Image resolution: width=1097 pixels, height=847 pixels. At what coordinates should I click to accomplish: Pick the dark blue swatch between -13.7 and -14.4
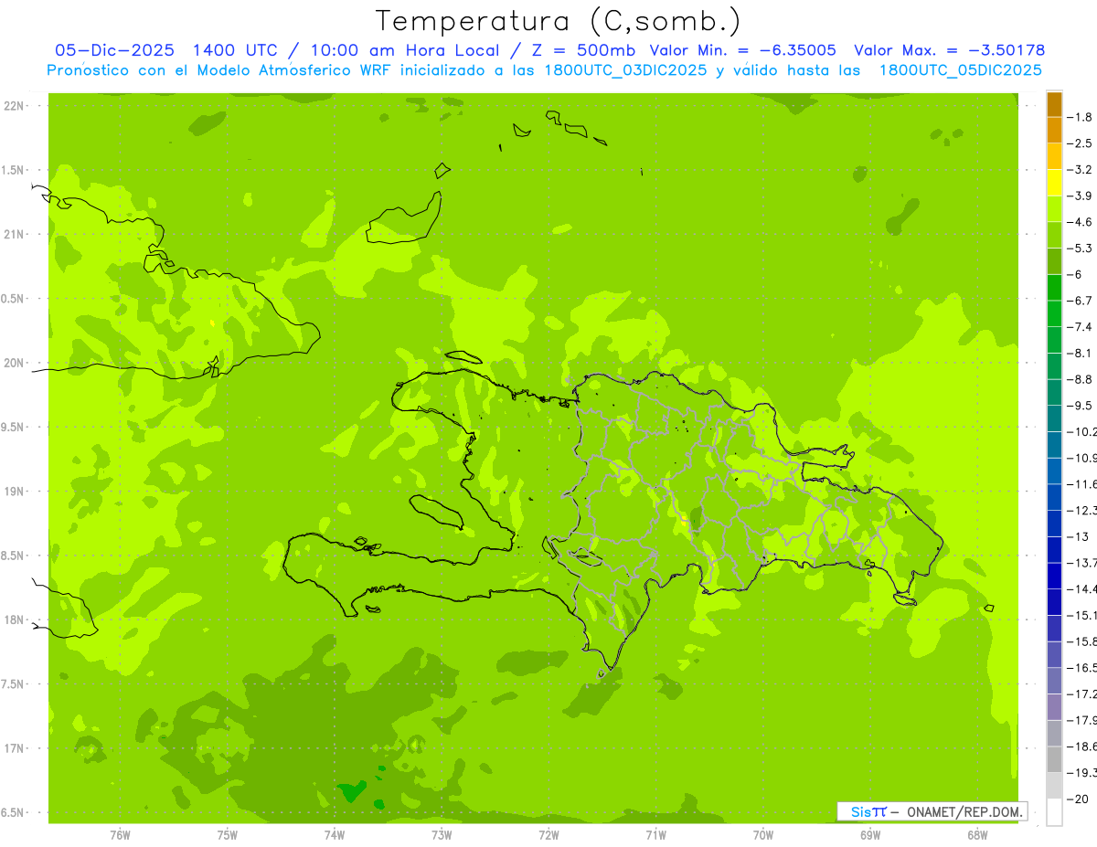point(1054,576)
